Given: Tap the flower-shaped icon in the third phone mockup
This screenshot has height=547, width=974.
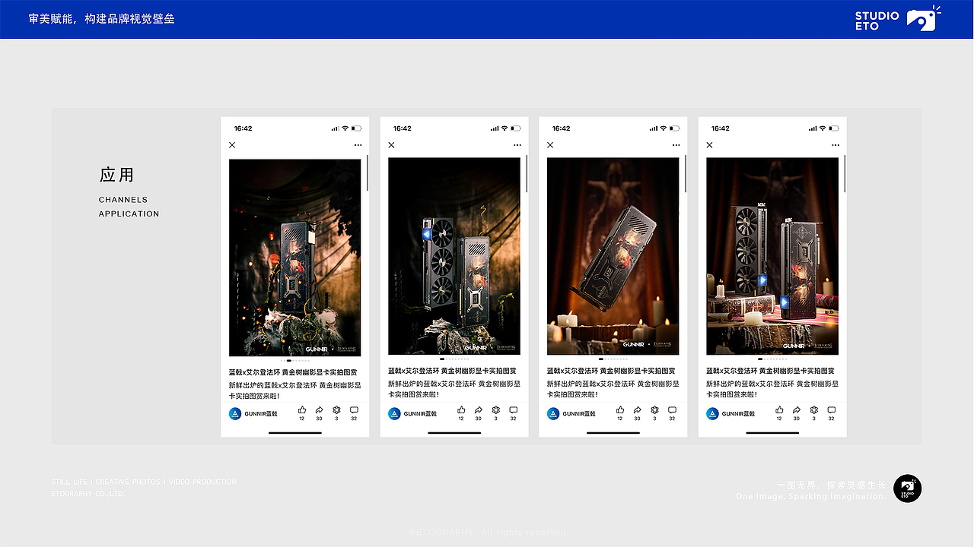Looking at the screenshot, I should click(x=654, y=409).
